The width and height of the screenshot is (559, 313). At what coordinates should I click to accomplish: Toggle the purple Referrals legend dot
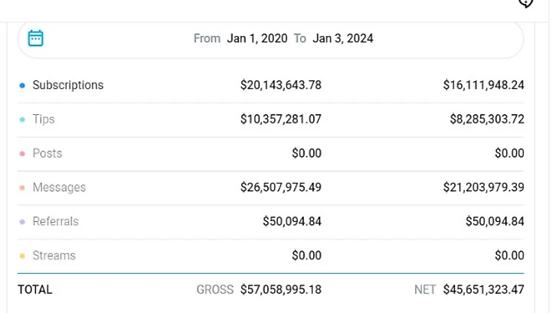coord(22,222)
